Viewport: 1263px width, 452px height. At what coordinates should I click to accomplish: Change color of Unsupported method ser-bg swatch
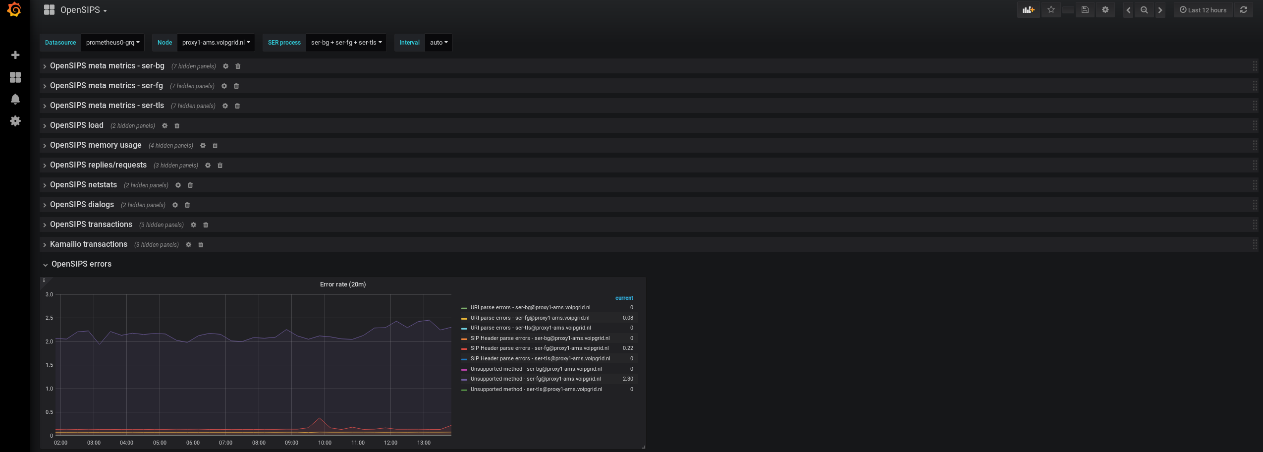(x=464, y=370)
